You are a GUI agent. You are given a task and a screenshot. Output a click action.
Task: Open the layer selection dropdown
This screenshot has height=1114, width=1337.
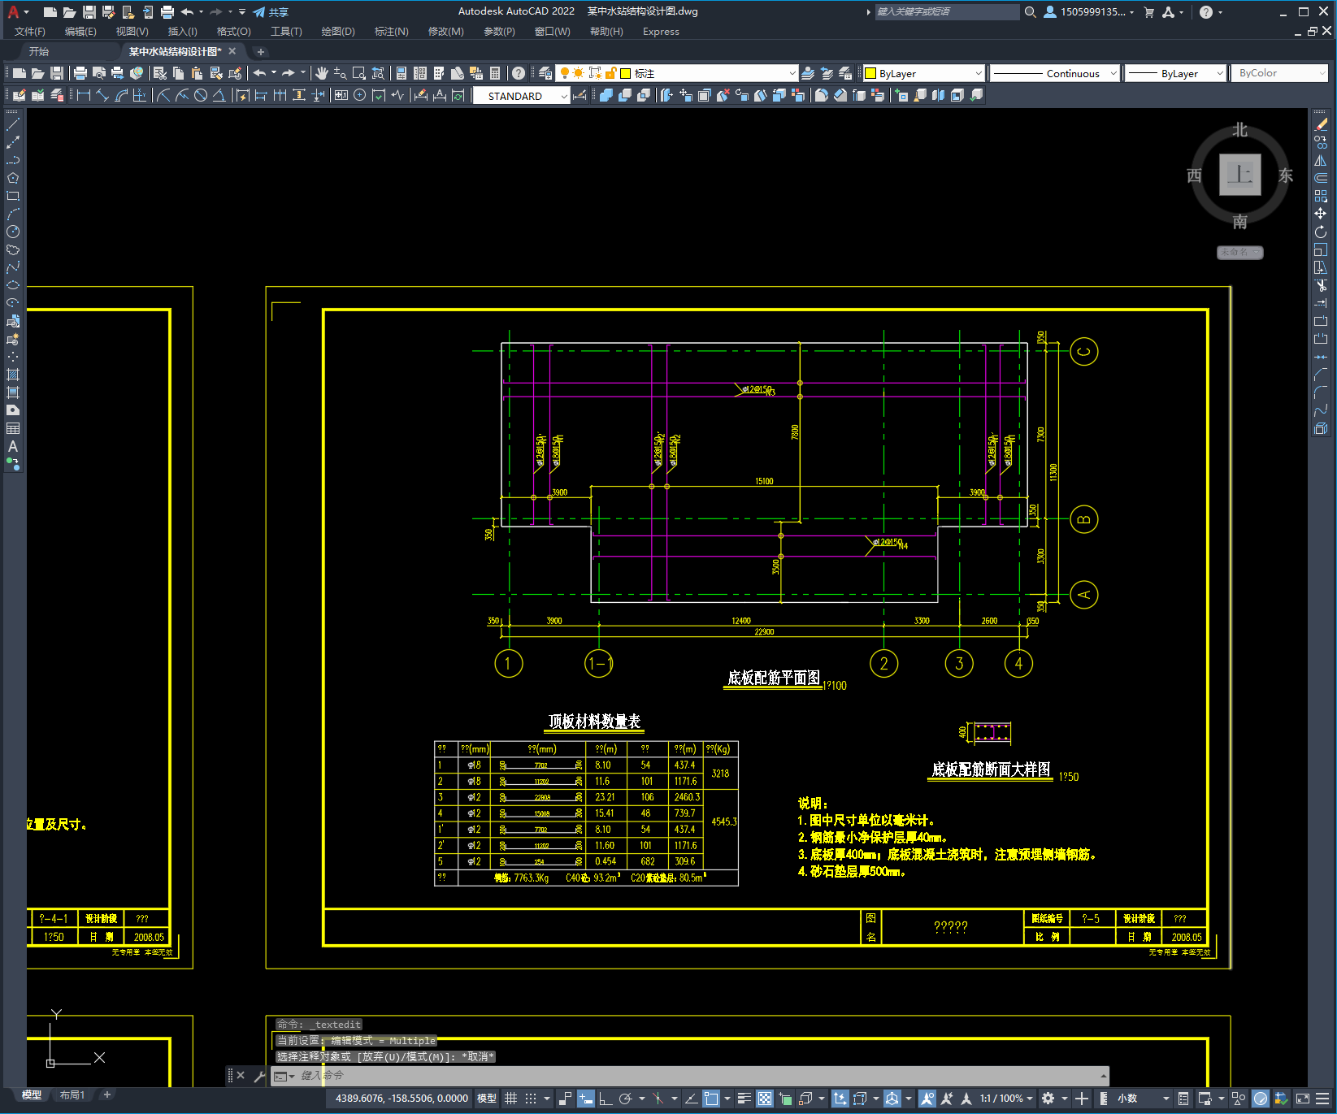coord(792,73)
